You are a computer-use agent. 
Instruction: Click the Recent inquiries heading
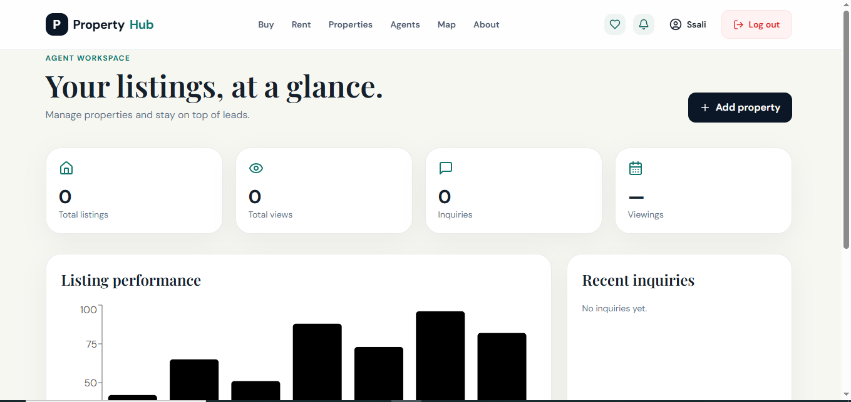[638, 280]
